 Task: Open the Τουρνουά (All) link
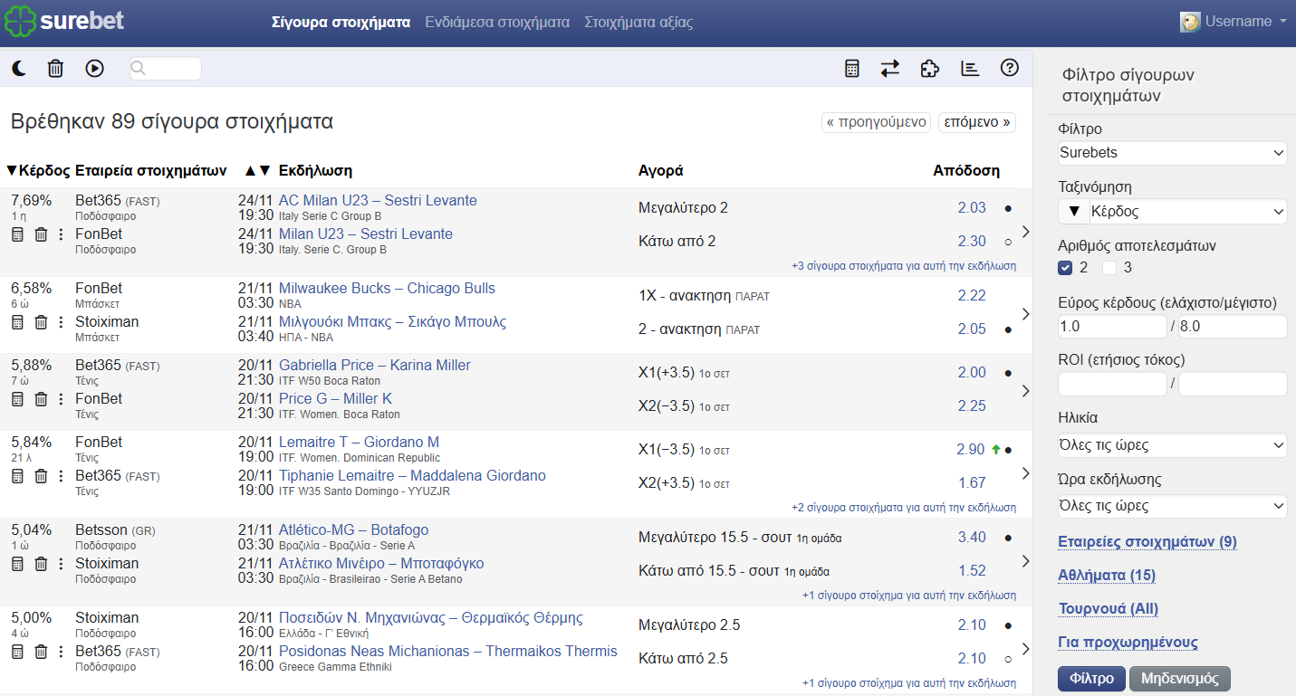pos(1108,609)
